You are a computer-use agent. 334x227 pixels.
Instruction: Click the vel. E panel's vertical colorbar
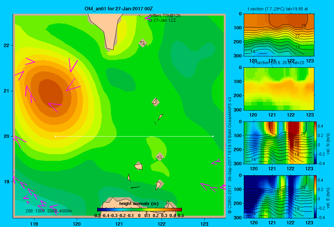[315, 197]
